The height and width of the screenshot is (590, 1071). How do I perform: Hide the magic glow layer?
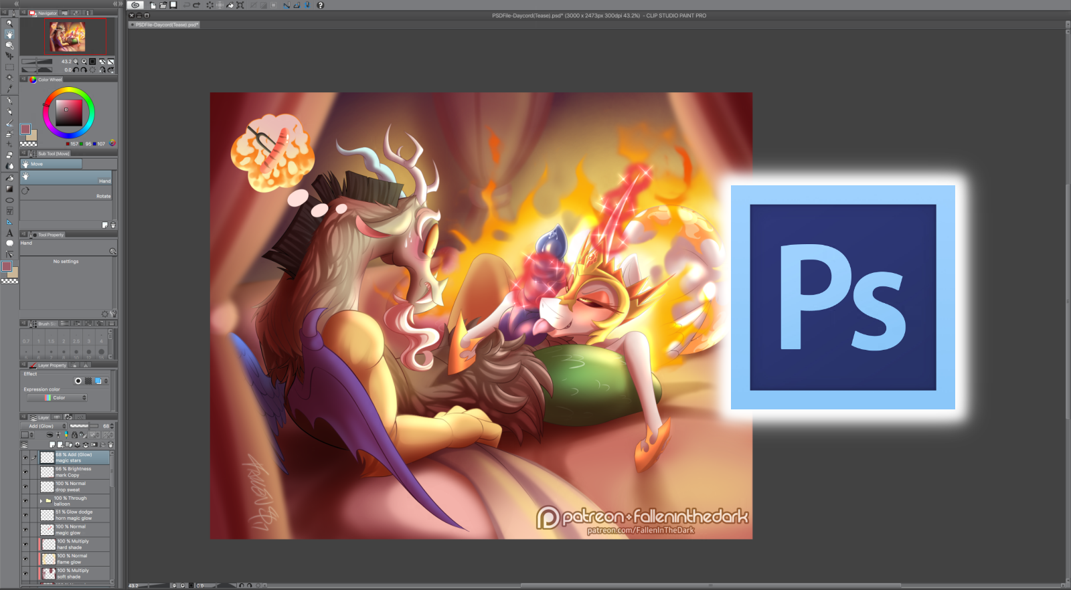[x=25, y=530]
